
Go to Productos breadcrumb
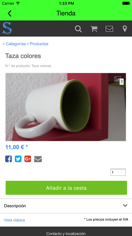tap(39, 44)
